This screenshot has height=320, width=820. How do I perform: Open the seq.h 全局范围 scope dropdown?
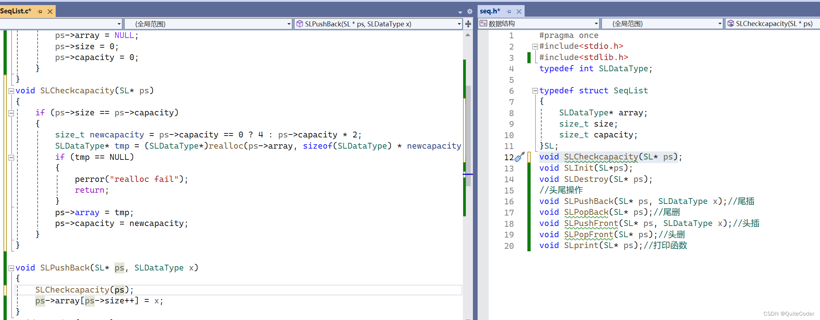(x=662, y=24)
